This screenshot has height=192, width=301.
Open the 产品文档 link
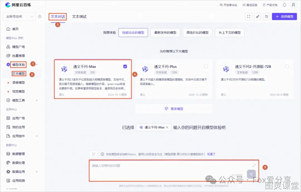point(270,5)
